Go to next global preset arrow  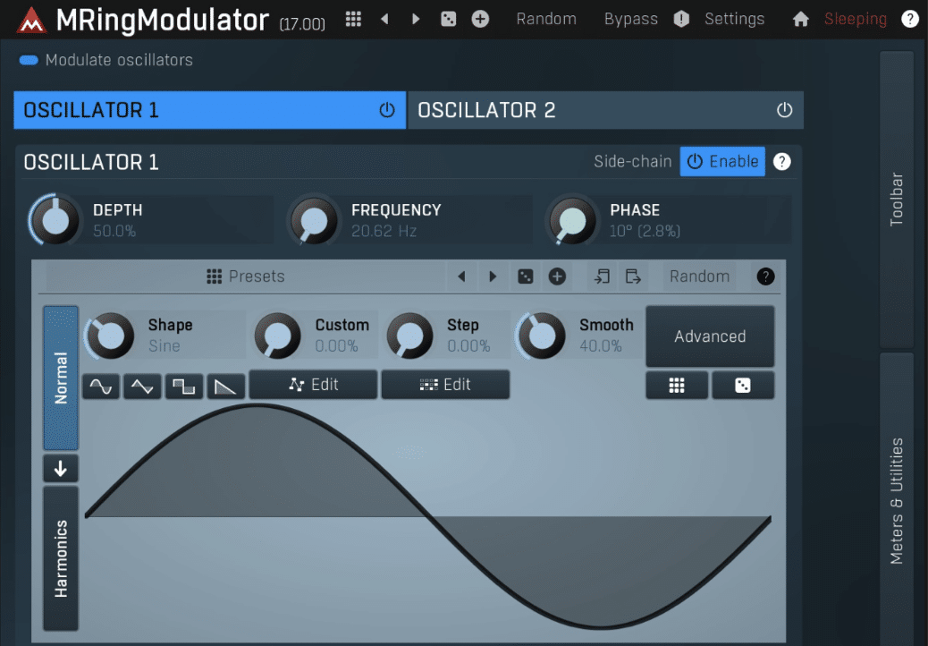pyautogui.click(x=416, y=19)
